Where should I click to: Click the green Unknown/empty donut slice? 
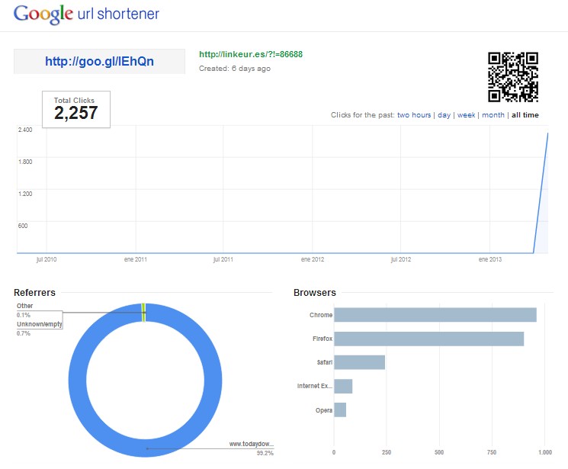click(x=143, y=312)
